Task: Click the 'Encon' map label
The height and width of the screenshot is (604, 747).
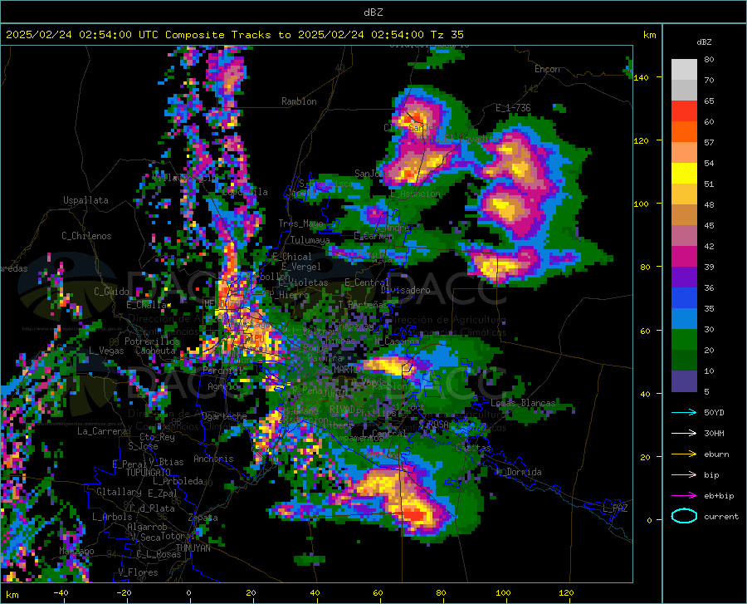Action: point(547,69)
